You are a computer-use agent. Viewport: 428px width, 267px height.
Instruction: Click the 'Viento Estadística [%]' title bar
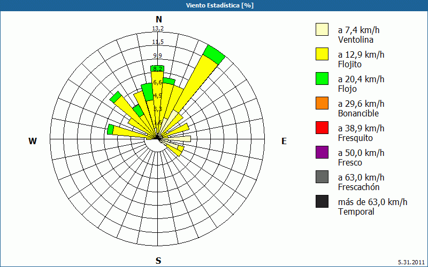[x=214, y=5]
